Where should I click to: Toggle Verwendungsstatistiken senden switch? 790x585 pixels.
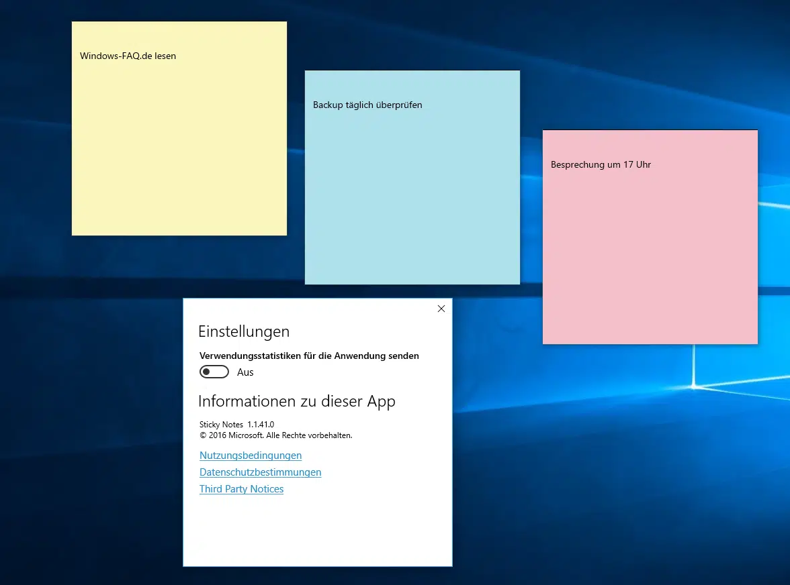click(214, 372)
